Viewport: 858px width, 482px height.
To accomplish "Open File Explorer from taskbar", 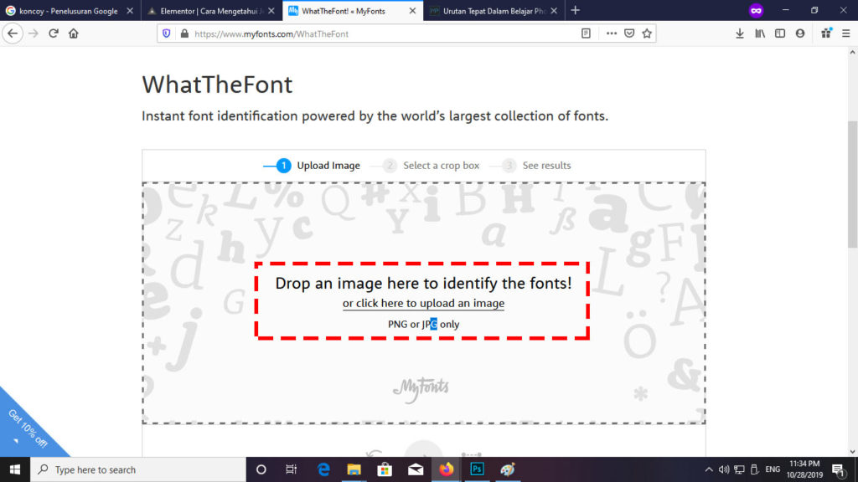I will pyautogui.click(x=354, y=469).
